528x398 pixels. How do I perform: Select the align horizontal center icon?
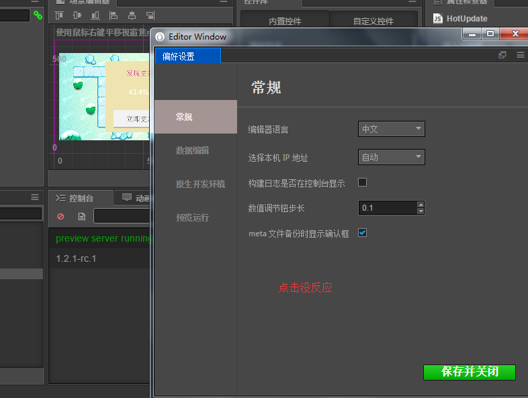[x=132, y=15]
